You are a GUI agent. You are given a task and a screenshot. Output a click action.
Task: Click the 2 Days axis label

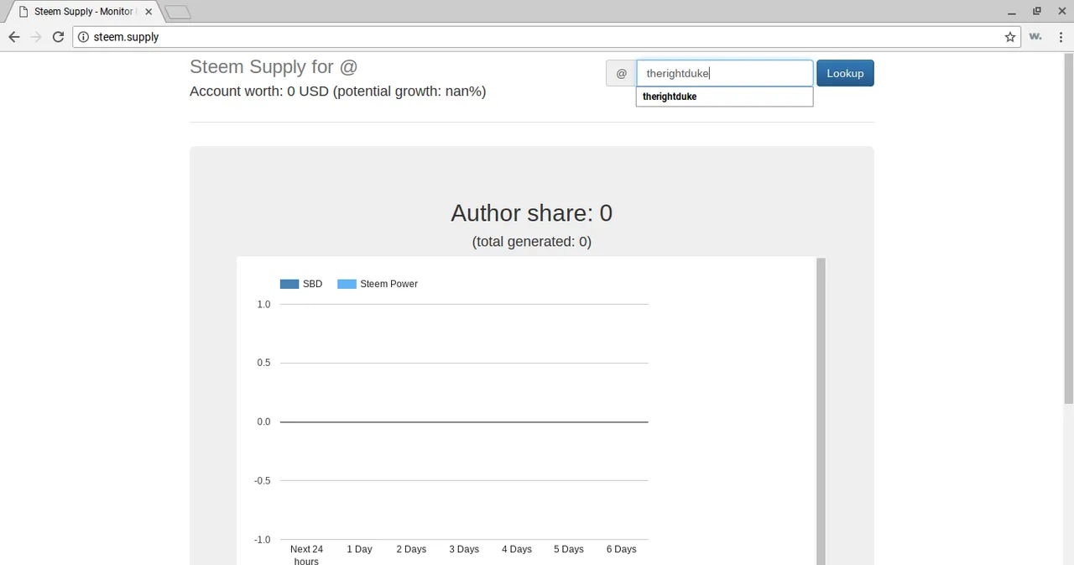411,549
